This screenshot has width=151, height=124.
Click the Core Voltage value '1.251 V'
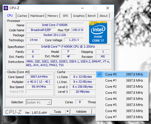tap(74, 40)
